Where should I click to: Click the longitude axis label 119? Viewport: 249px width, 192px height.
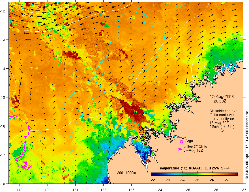(x=20, y=190)
